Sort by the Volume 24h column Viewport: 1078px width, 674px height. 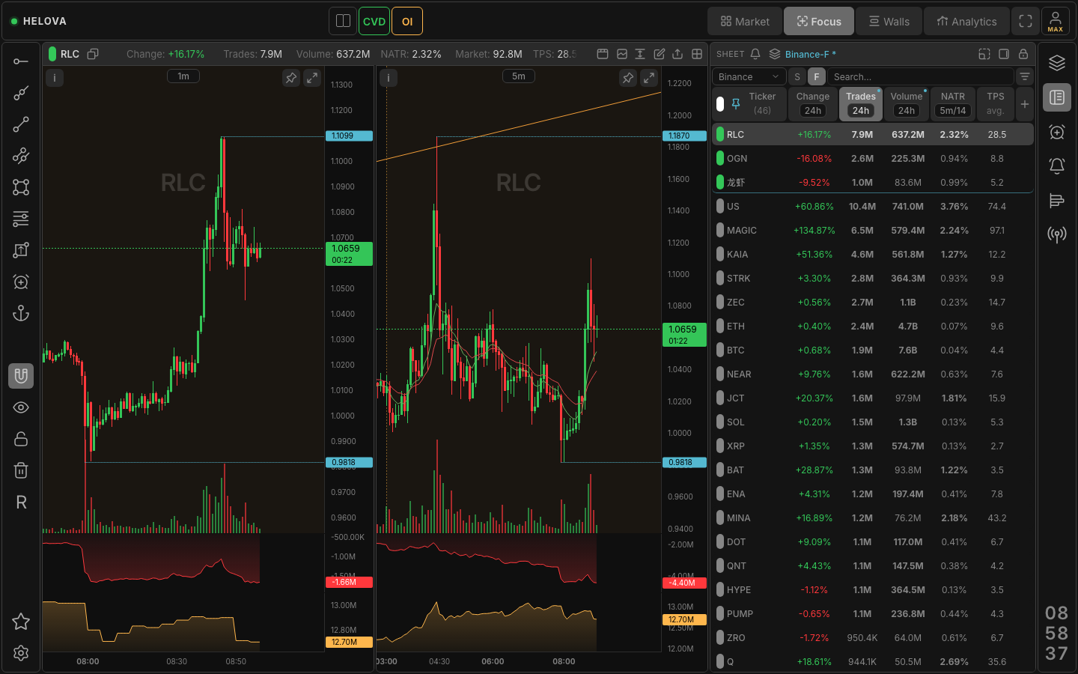907,103
